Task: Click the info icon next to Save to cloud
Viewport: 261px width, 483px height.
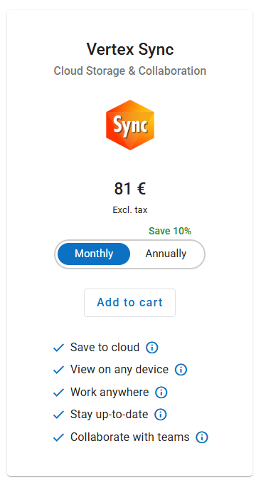Action: 152,348
